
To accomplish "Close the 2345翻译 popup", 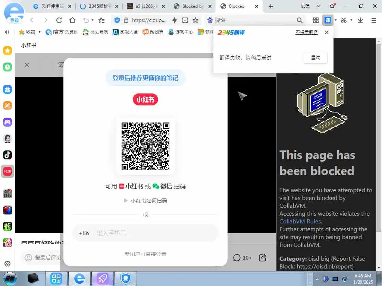I will tap(327, 32).
